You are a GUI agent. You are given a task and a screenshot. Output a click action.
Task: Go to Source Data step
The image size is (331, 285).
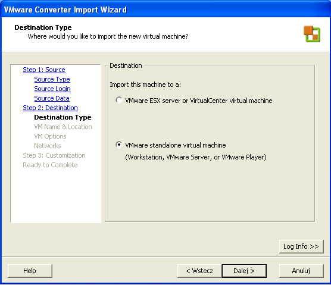[x=52, y=98]
